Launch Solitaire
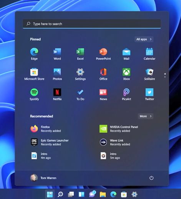Viewport: 181px width, 199px height. point(149,74)
